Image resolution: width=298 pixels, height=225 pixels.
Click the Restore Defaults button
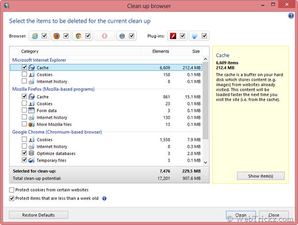click(x=38, y=215)
